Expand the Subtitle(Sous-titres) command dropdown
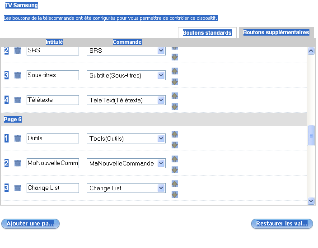 pos(161,75)
